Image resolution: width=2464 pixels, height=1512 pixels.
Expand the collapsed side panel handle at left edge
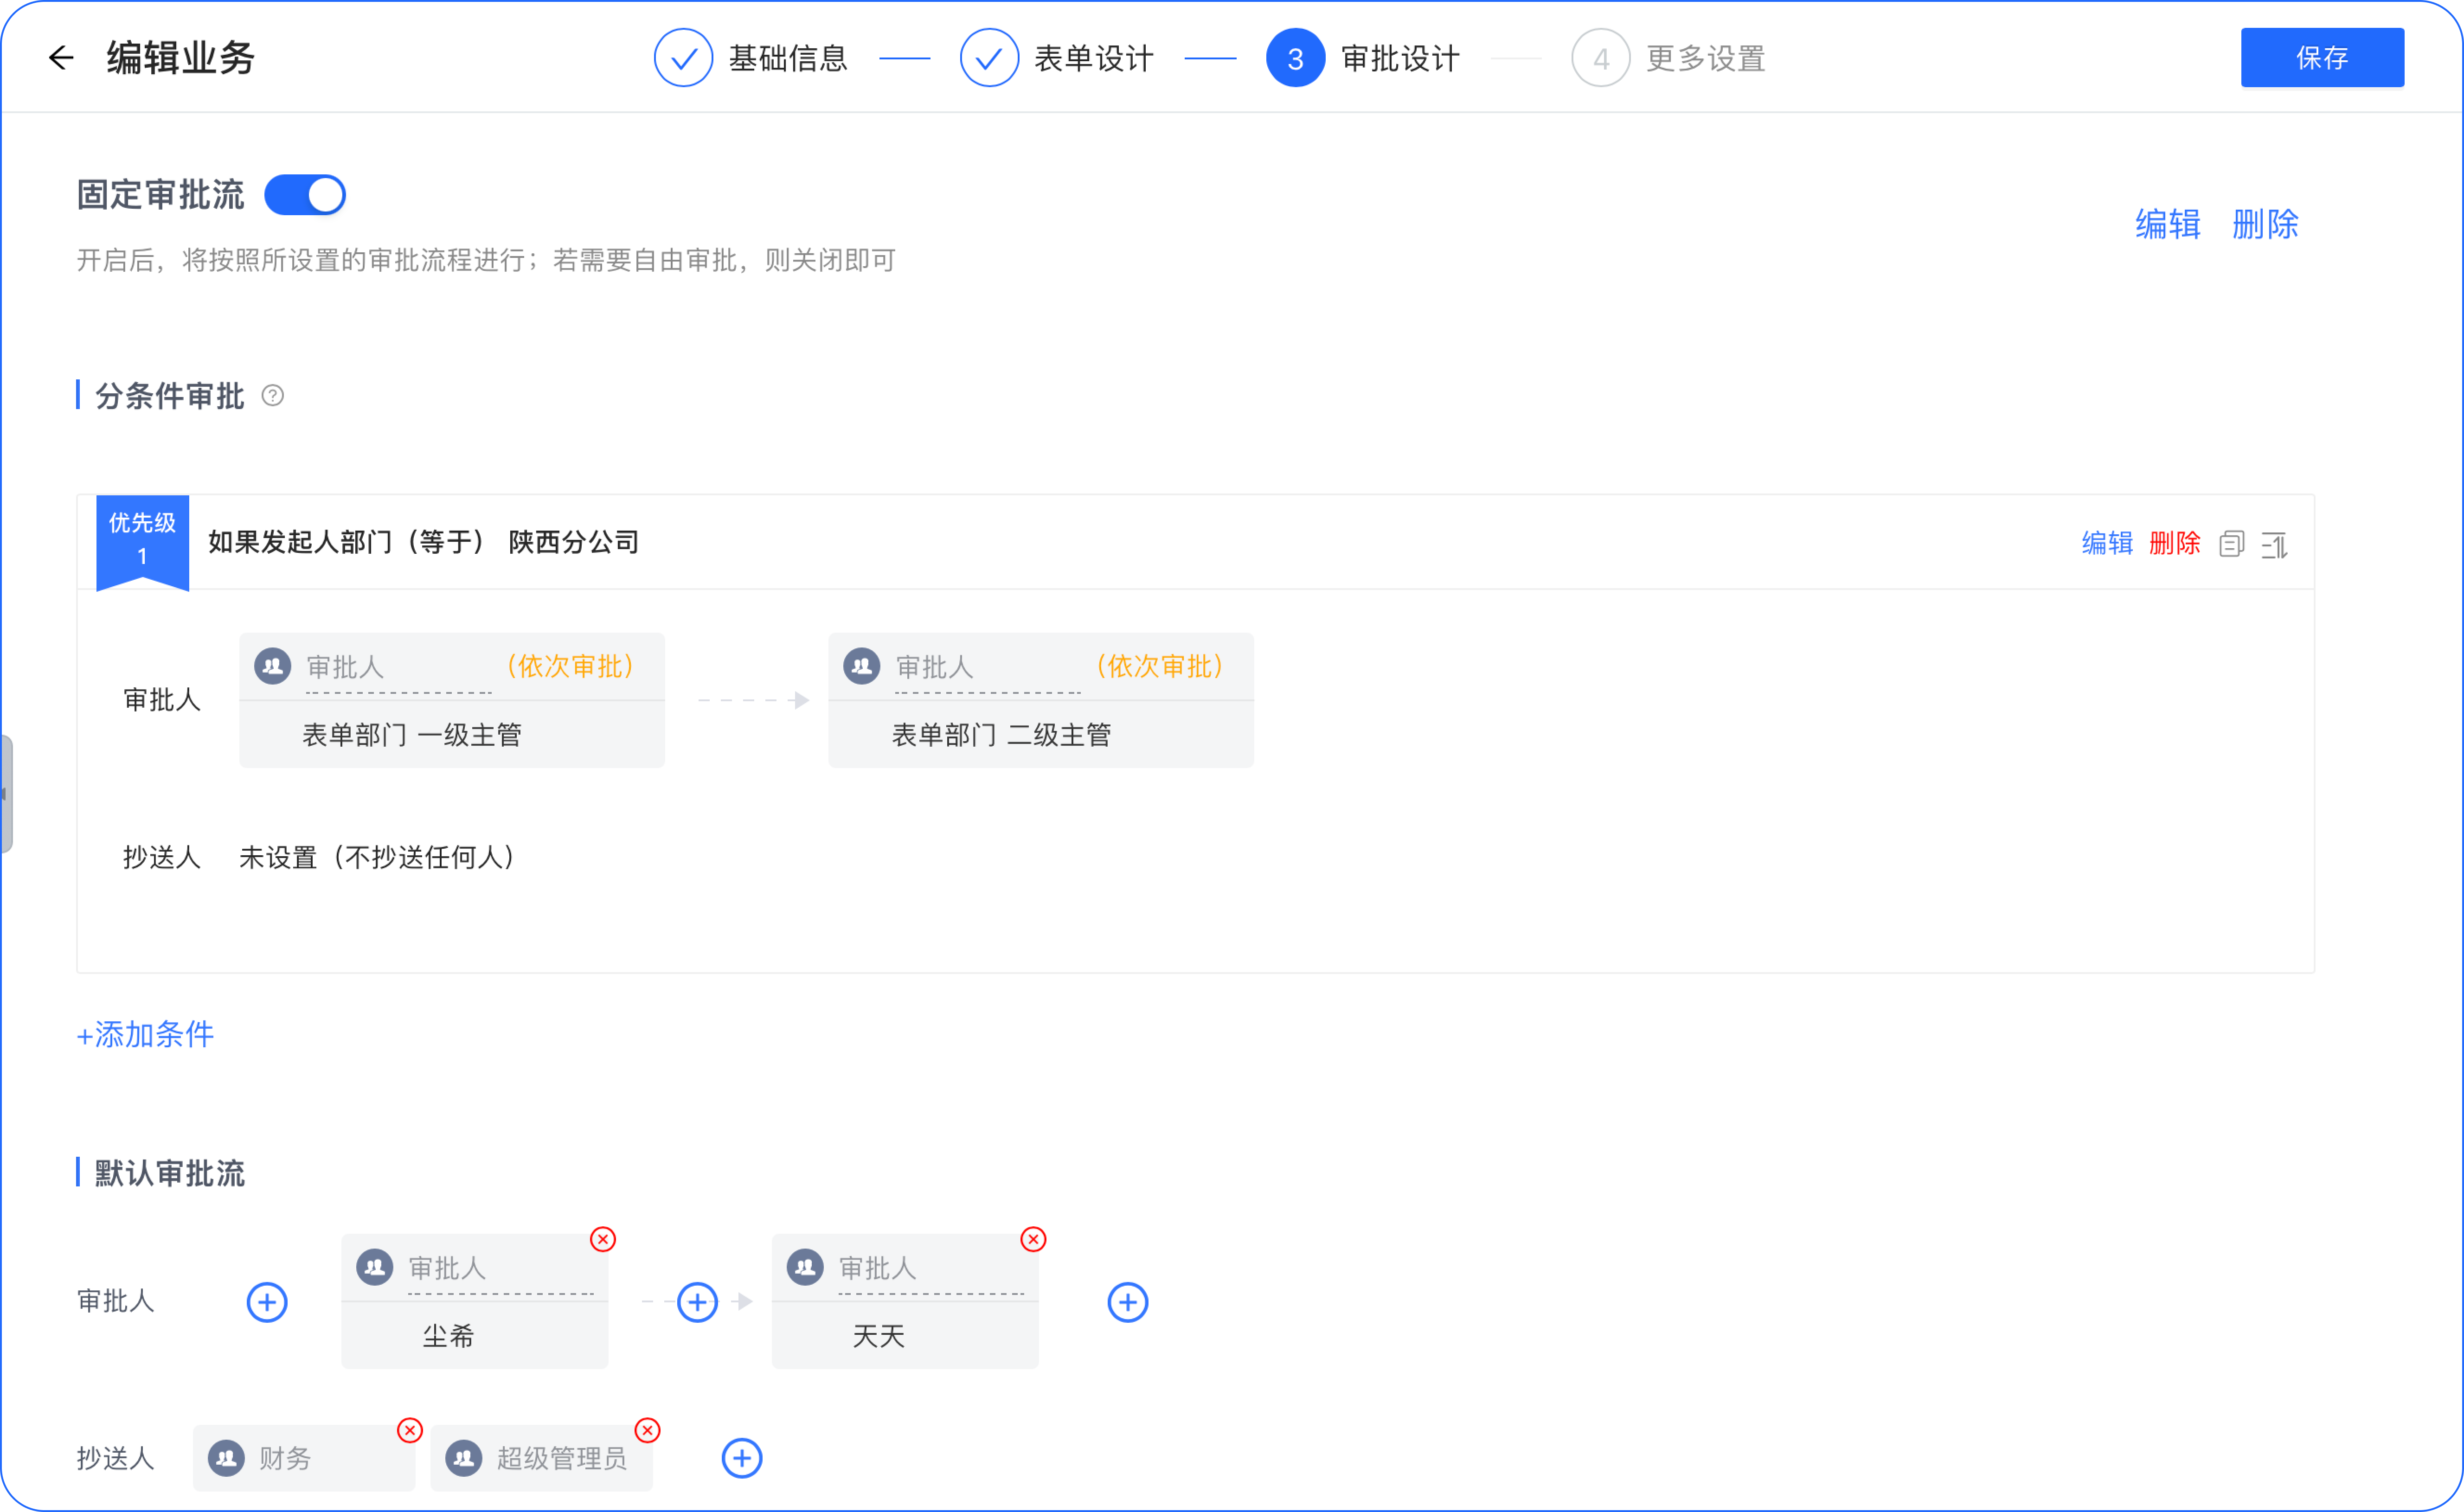(6, 794)
